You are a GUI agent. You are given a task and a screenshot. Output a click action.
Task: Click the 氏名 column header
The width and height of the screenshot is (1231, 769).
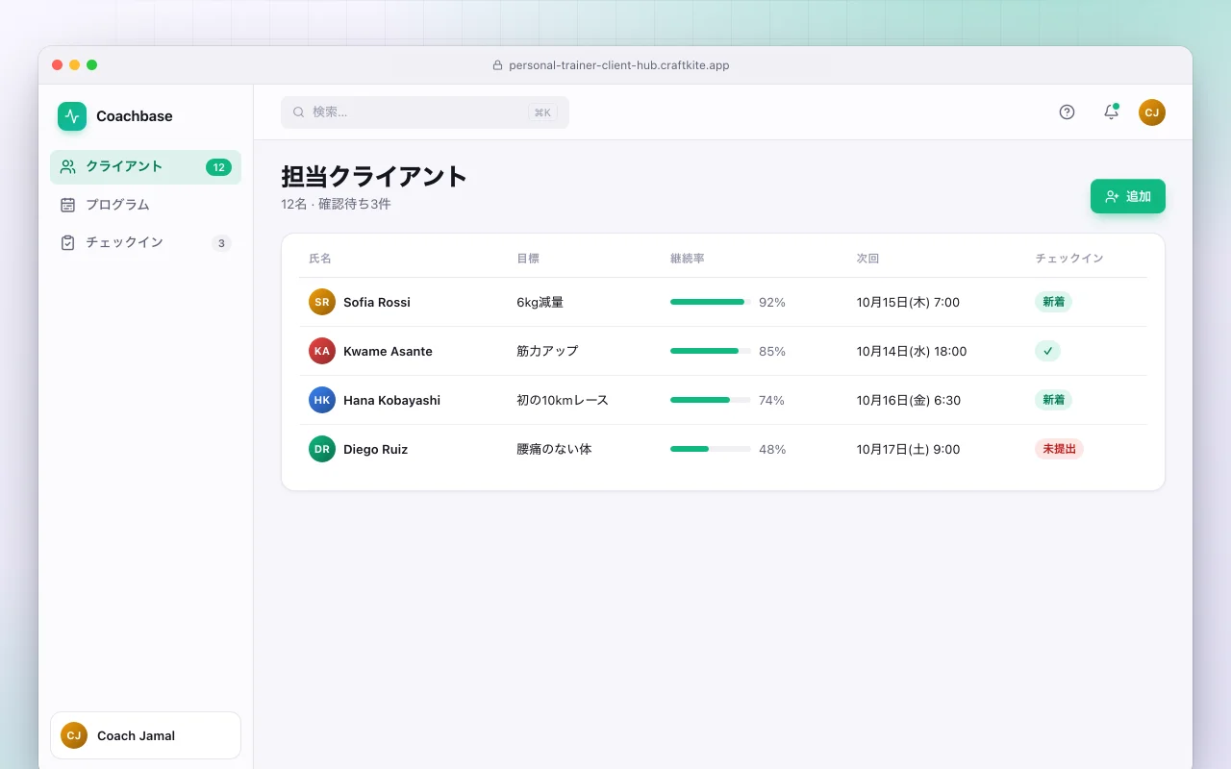(x=320, y=259)
